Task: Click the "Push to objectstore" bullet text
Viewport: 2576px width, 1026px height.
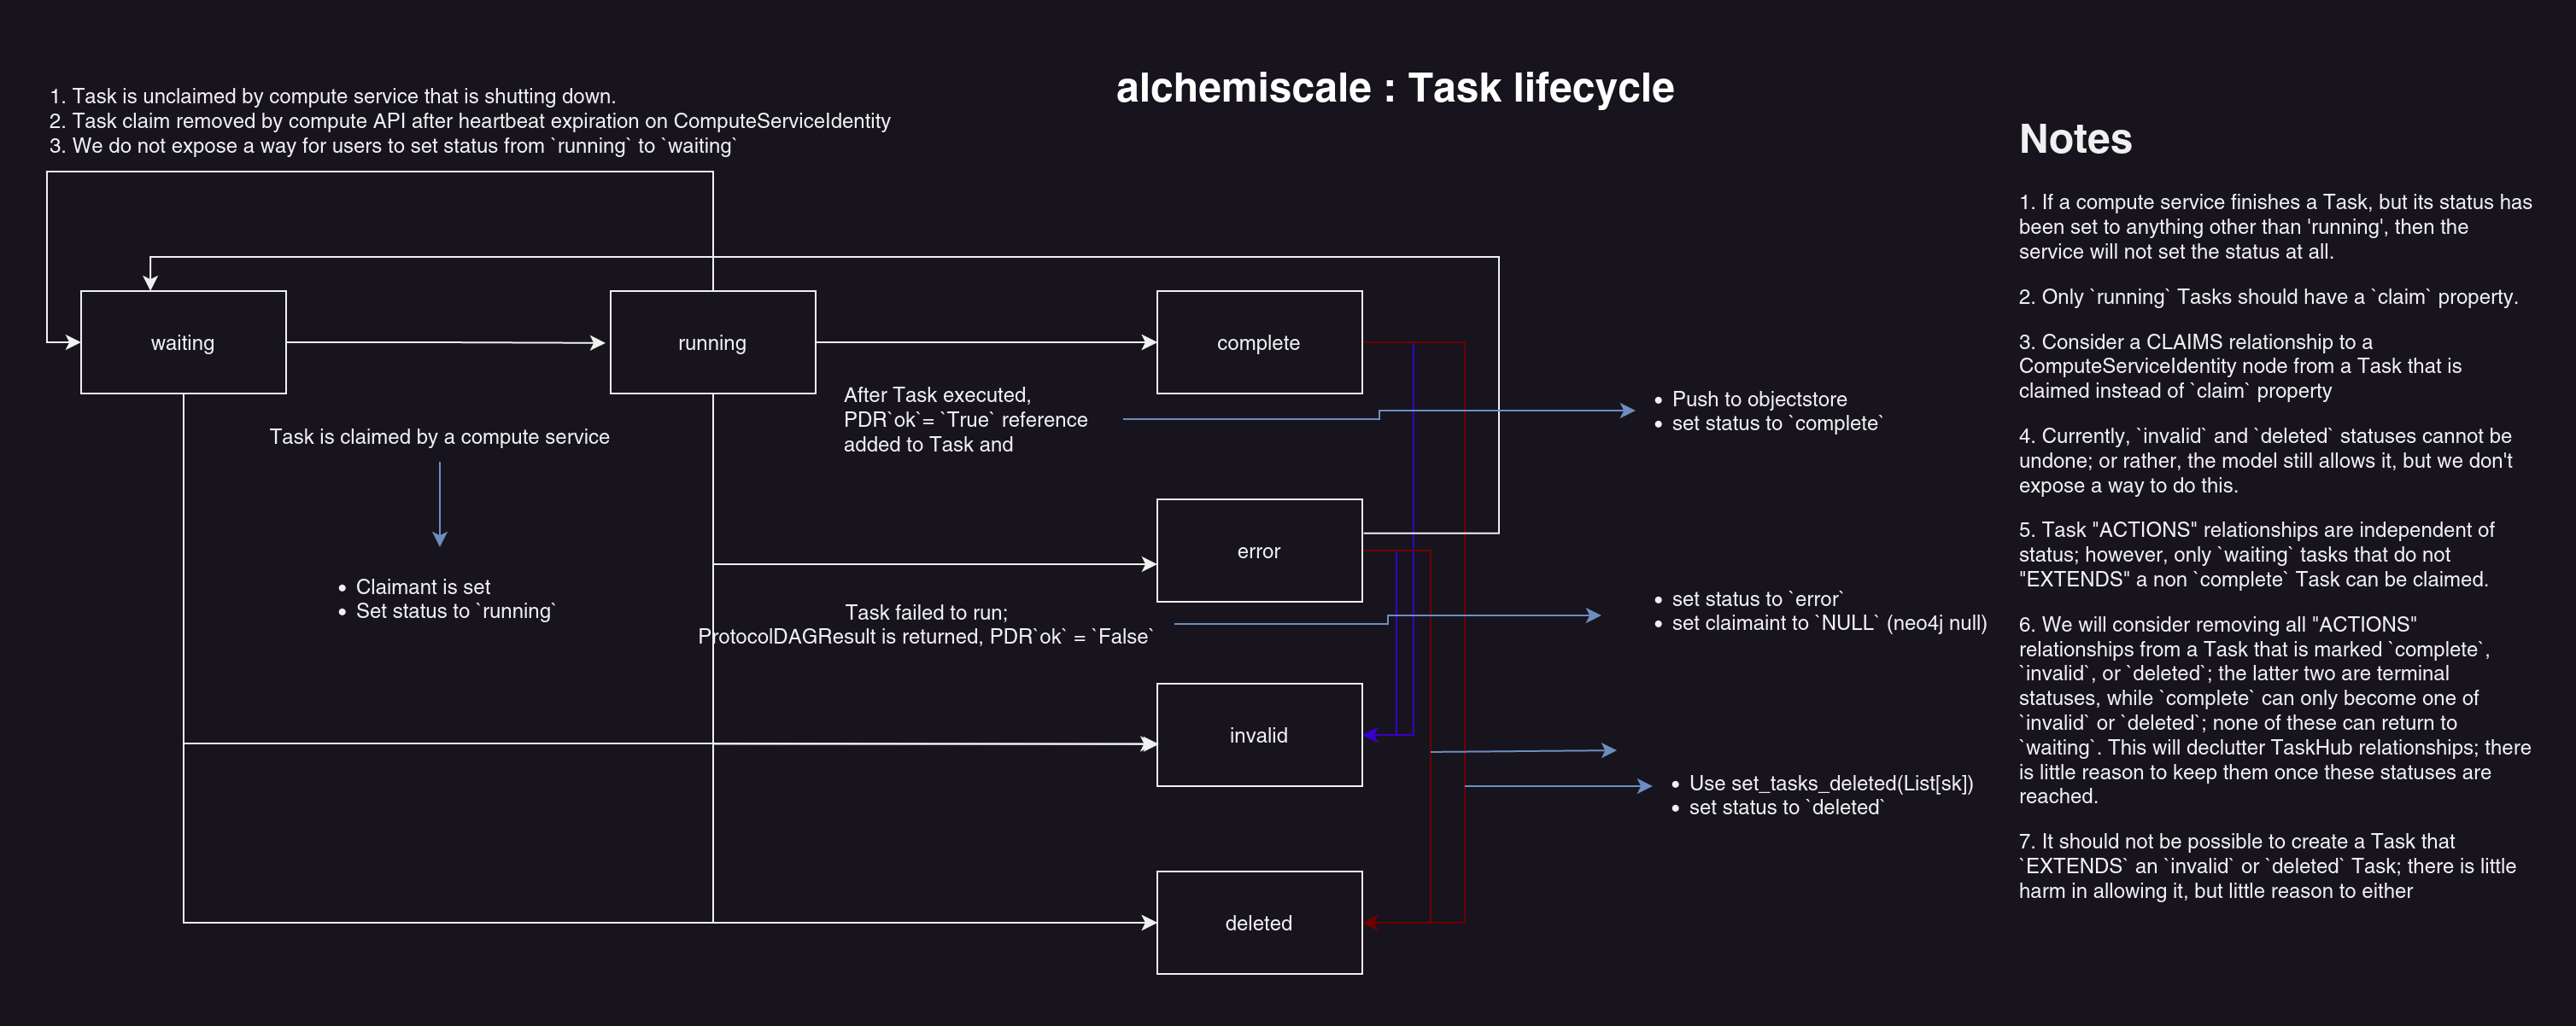Action: point(1760,398)
